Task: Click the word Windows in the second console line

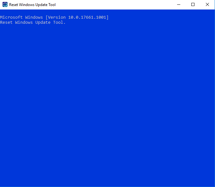Action: [24, 22]
